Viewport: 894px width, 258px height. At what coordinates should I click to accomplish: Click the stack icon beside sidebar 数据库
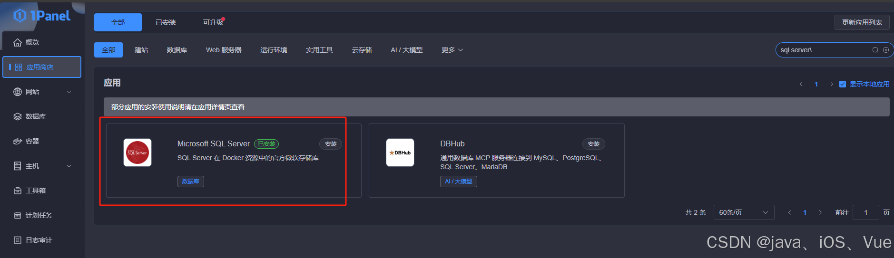pos(18,116)
